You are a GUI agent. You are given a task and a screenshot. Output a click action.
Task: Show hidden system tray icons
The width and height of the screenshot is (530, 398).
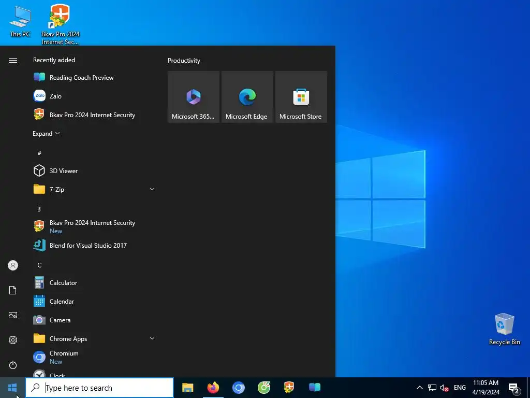(x=419, y=388)
